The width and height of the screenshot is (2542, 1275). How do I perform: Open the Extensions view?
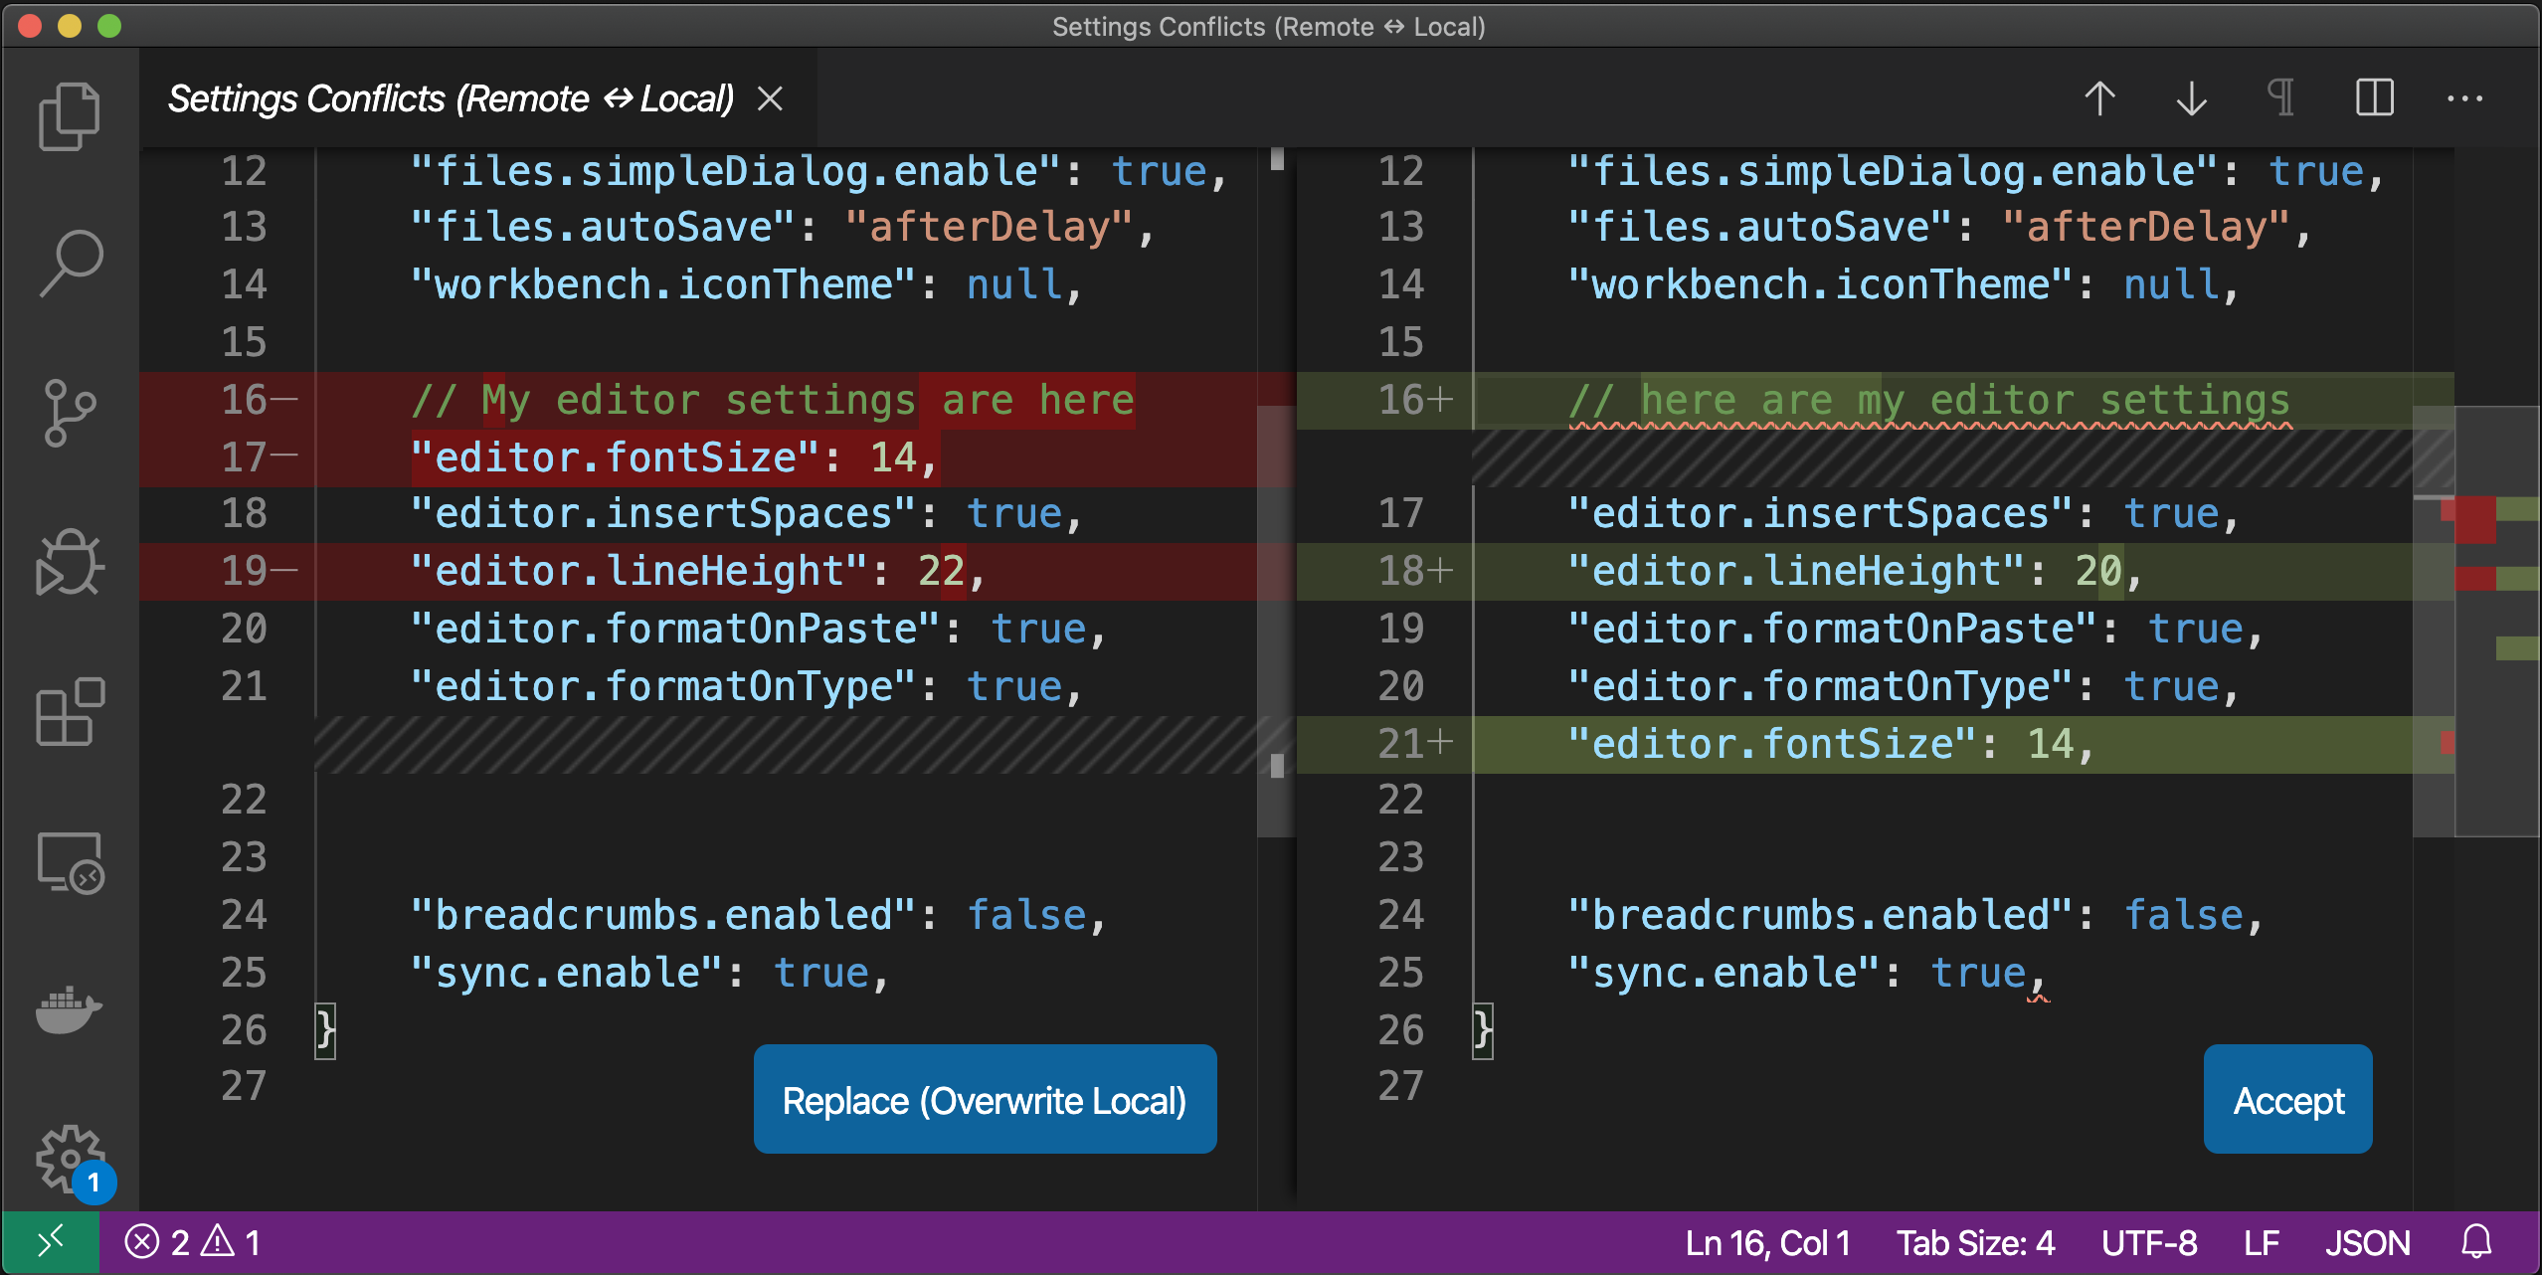70,710
